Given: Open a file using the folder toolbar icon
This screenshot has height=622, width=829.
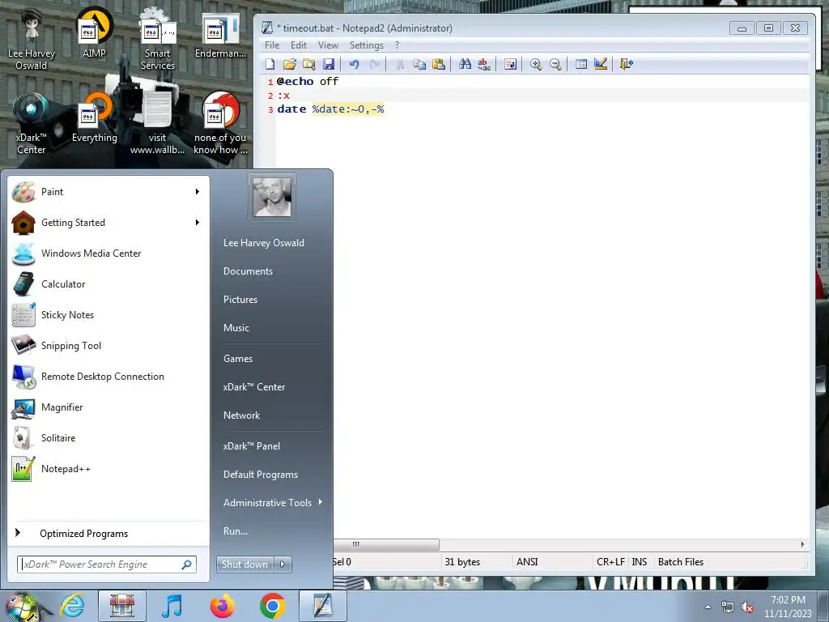Looking at the screenshot, I should point(289,64).
